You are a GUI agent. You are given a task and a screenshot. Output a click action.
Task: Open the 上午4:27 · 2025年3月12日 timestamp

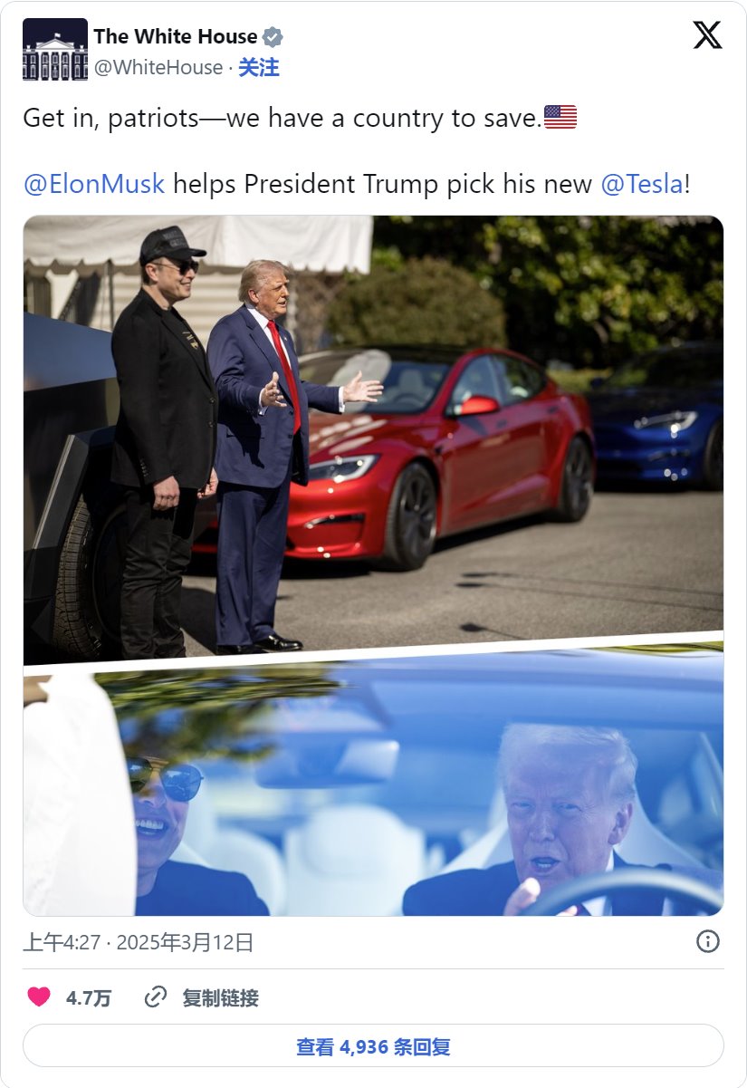(x=139, y=942)
